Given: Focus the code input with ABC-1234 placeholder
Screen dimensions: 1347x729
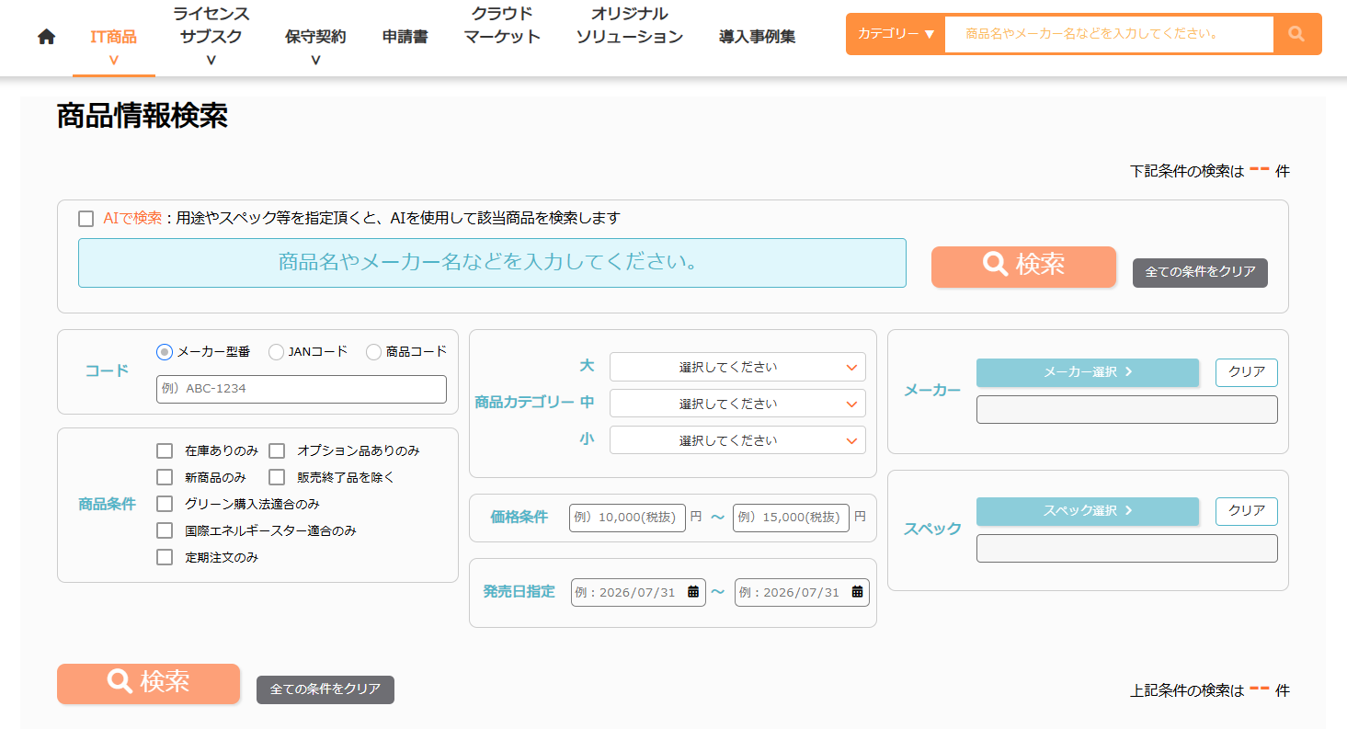Looking at the screenshot, I should pos(302,389).
